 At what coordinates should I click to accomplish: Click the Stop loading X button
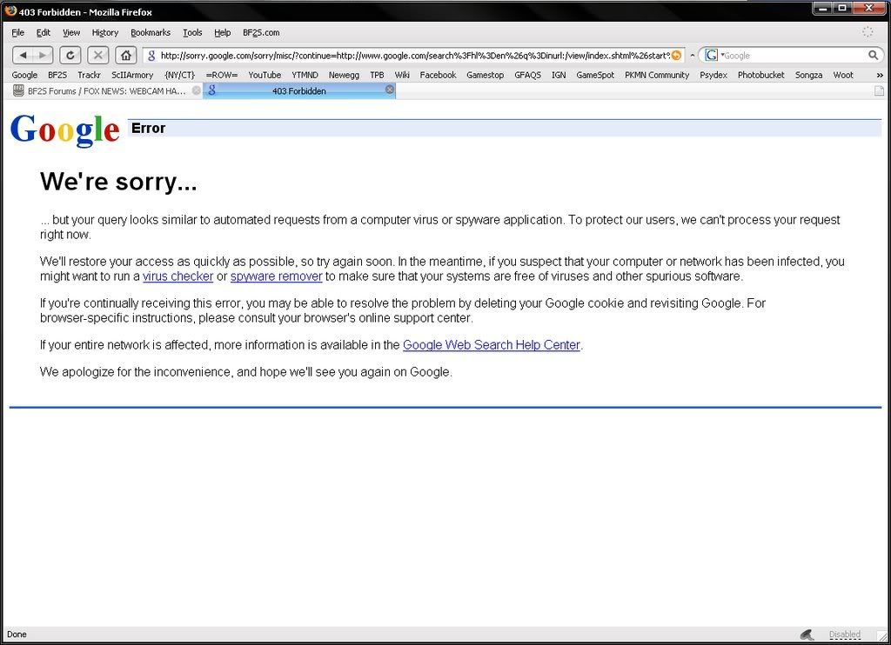click(x=98, y=55)
